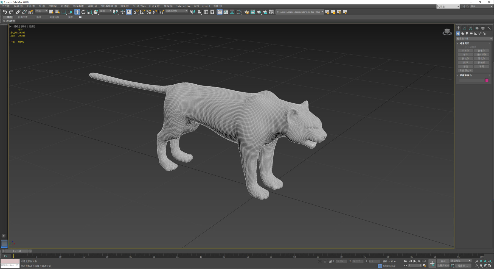Select the Select and Move tool
Viewport: 494px width, 269px height.
pyautogui.click(x=77, y=12)
